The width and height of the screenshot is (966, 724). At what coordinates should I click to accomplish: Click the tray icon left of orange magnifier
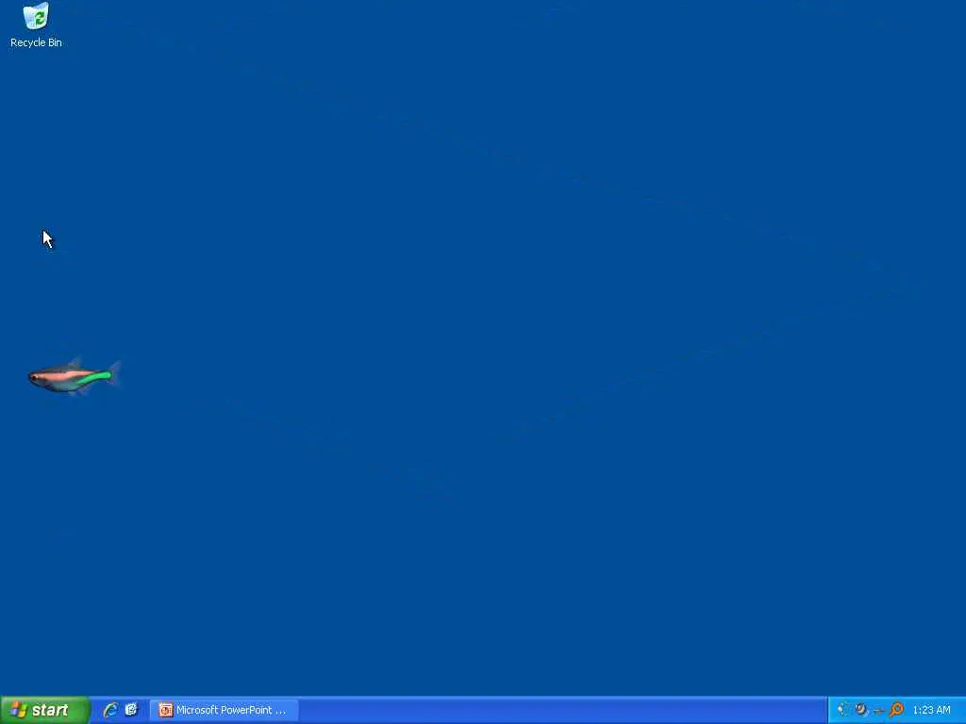tap(878, 711)
